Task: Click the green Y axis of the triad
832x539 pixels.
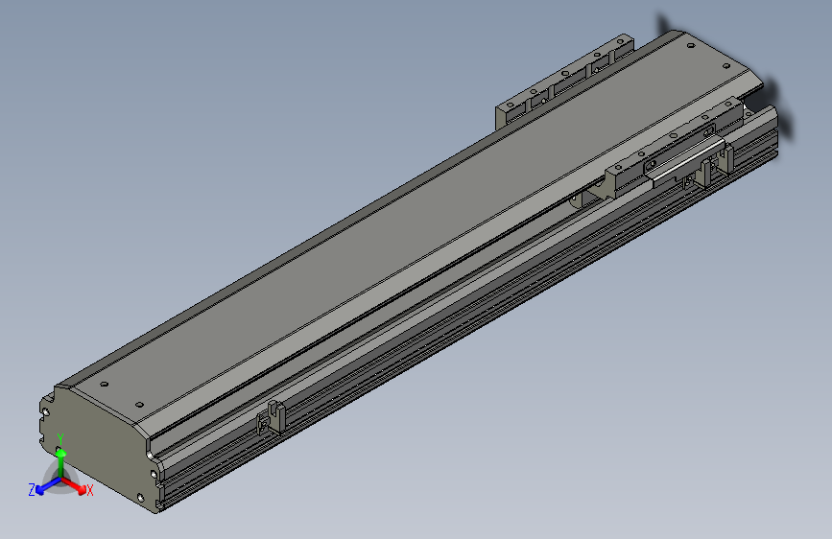Action: coord(60,456)
